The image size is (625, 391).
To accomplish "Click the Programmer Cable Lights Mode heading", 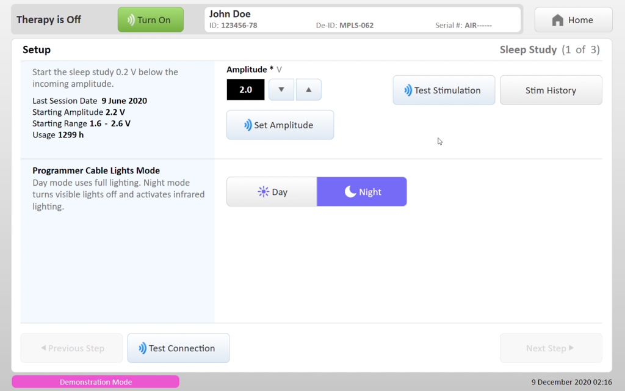I will pyautogui.click(x=96, y=170).
